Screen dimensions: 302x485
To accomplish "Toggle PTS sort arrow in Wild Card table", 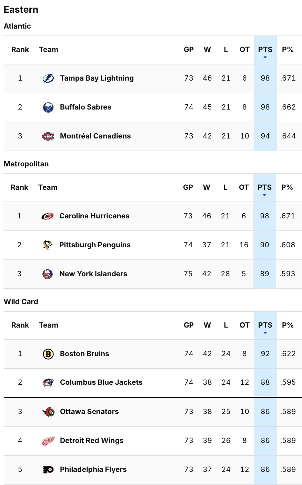I will [265, 333].
